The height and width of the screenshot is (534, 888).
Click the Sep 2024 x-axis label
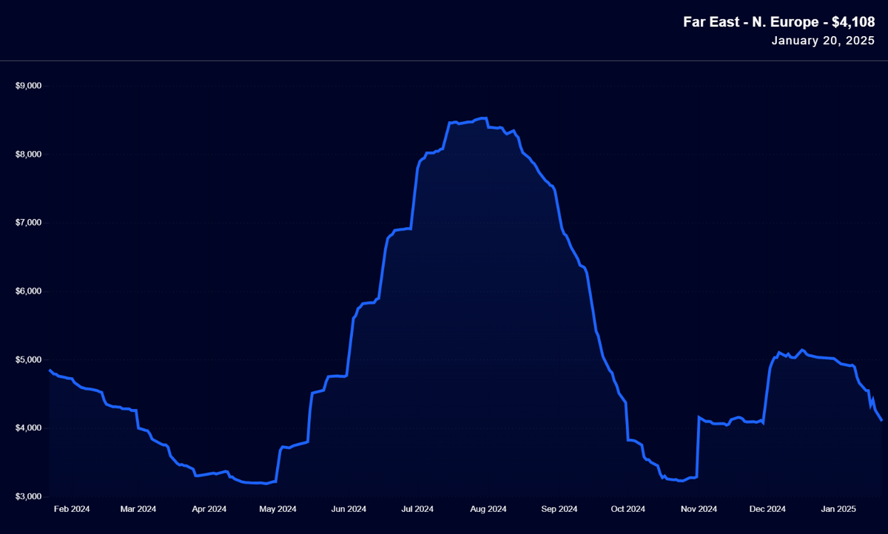point(559,509)
